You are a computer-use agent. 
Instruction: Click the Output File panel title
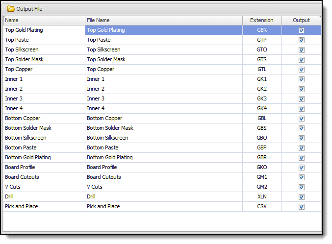29,9
